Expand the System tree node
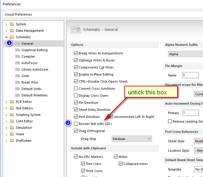This screenshot has width=203, height=177. tap(6, 24)
